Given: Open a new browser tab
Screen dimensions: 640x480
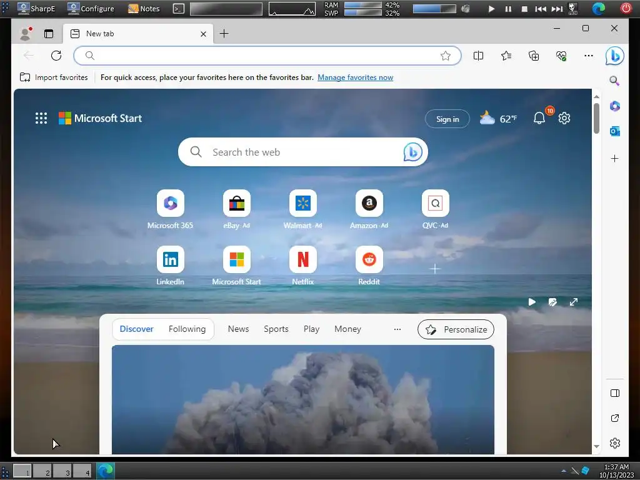Looking at the screenshot, I should point(224,34).
